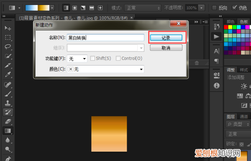Click the 记录 (Record) button
The width and height of the screenshot is (251, 161).
[x=166, y=38]
